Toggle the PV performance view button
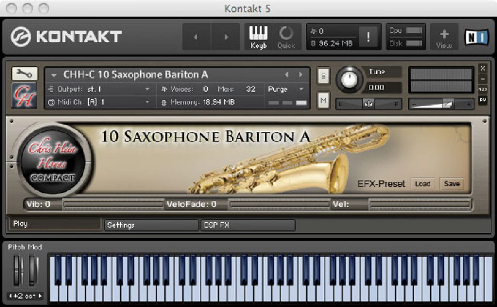 tap(483, 100)
